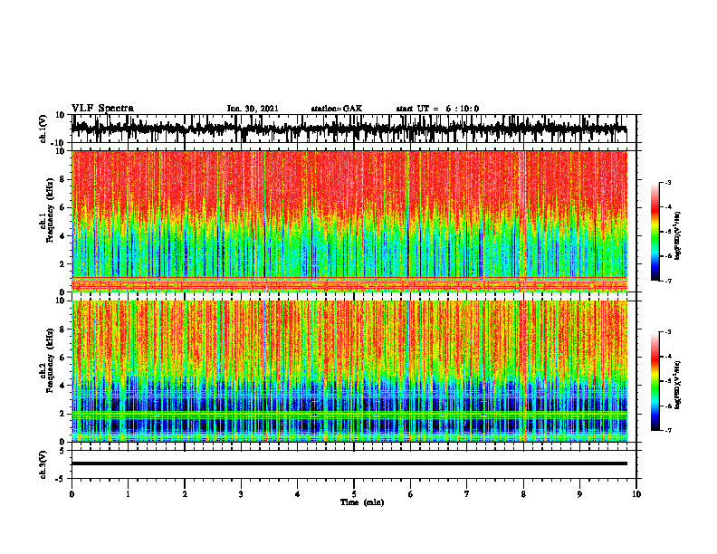Click the lower ch.2 color scale bar
Screen dimensions: 717x554
click(x=655, y=381)
